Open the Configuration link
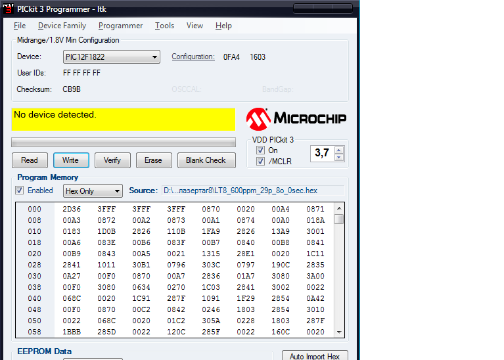 193,56
